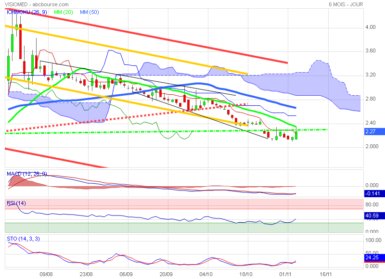
Task: Click the current price tag 2.27
Action: (374, 131)
